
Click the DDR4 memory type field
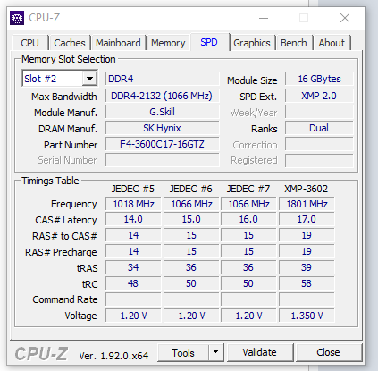pos(163,79)
